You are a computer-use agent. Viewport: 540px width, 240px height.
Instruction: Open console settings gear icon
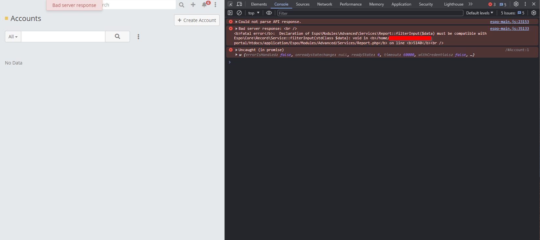534,13
